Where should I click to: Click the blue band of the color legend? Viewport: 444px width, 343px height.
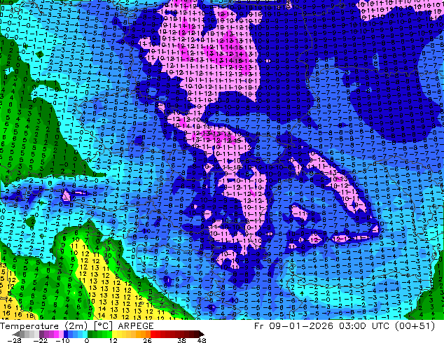pyautogui.click(x=76, y=334)
